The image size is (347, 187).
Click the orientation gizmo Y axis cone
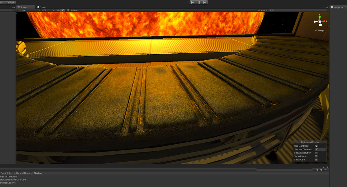pos(320,16)
